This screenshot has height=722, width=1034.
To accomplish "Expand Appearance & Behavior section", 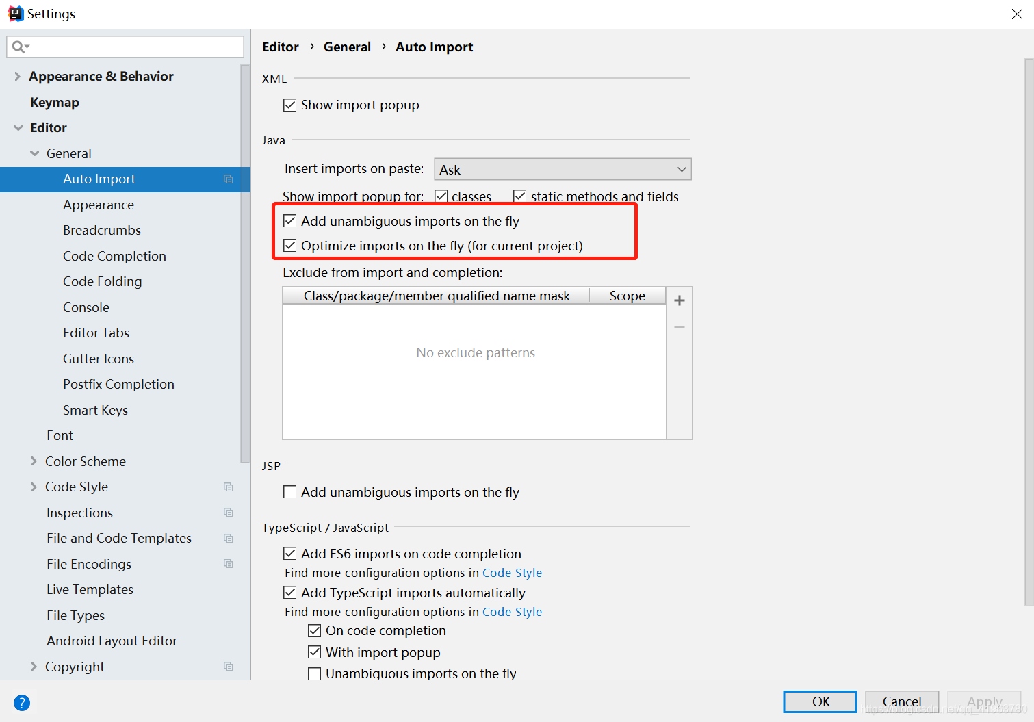I will pos(17,76).
